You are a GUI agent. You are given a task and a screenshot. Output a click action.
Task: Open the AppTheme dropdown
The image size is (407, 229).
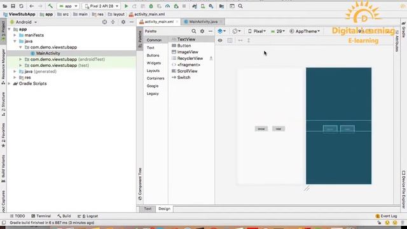point(305,31)
